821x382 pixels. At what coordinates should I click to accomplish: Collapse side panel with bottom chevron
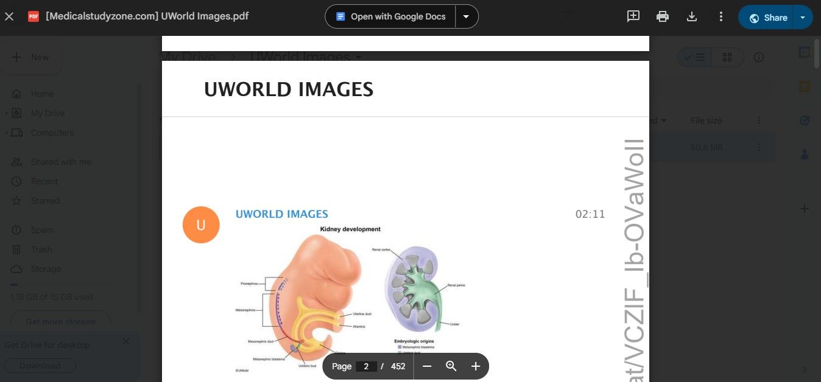[804, 369]
